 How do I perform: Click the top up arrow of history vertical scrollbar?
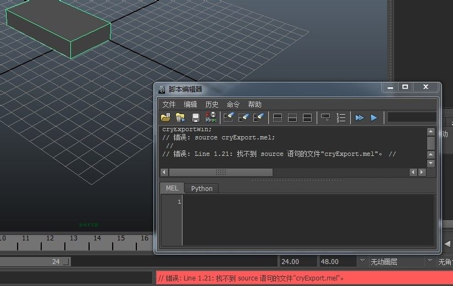click(431, 132)
